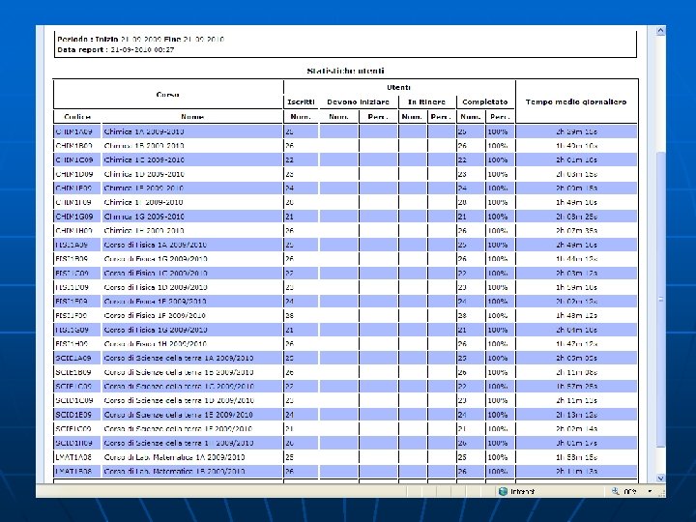The image size is (696, 522).
Task: Select course code LMAT1A08
Action: (73, 457)
